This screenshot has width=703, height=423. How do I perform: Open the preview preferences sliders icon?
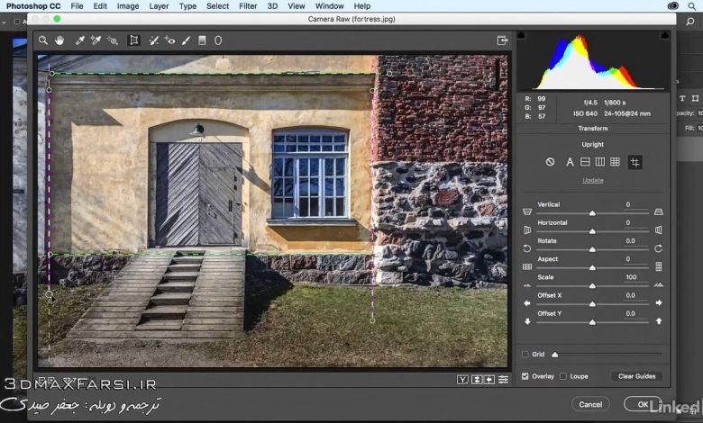point(504,380)
